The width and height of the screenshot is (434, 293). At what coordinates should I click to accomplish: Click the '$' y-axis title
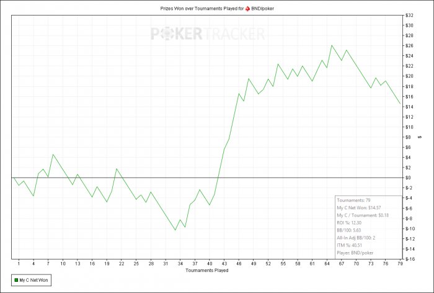[420, 137]
